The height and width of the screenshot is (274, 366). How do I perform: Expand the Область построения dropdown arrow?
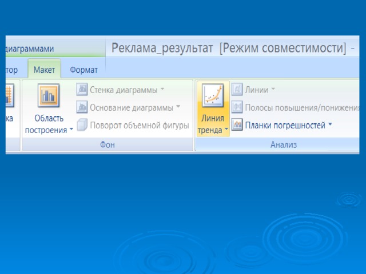(x=71, y=129)
